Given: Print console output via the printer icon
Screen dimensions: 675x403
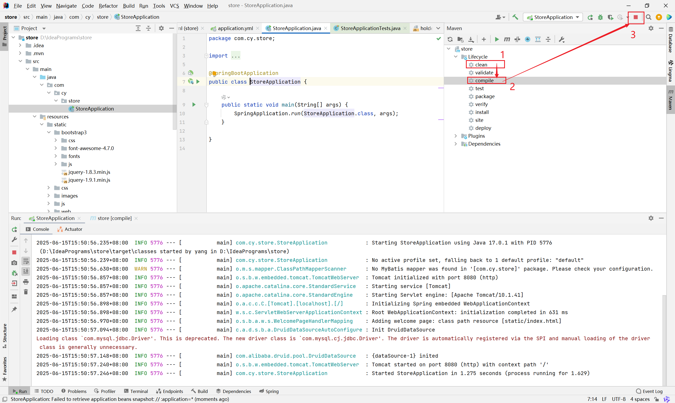Looking at the screenshot, I should point(26,282).
